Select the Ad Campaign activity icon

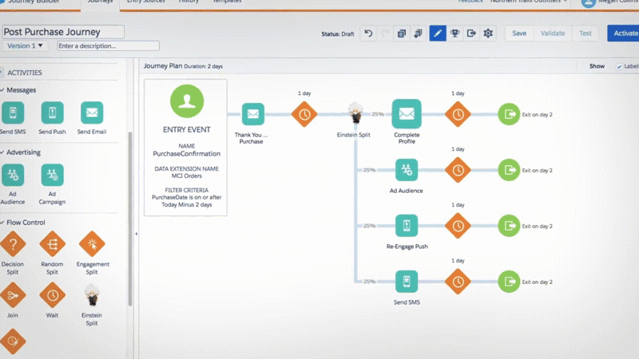tap(53, 176)
